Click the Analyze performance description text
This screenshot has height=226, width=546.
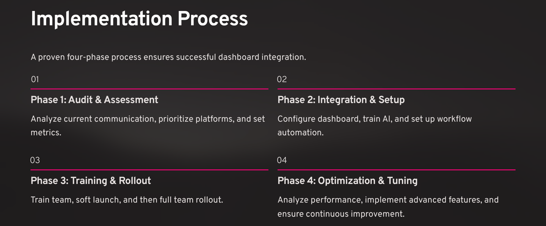(x=388, y=200)
